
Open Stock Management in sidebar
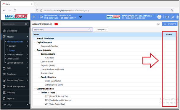[x=15, y=86]
